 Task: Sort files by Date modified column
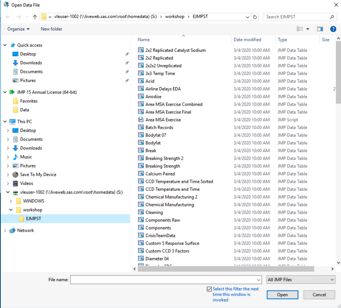247,40
